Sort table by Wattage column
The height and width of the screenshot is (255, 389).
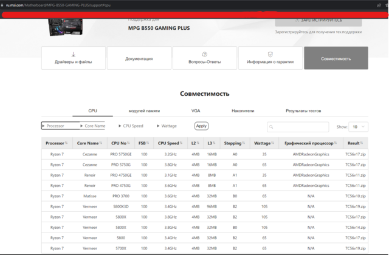point(264,143)
